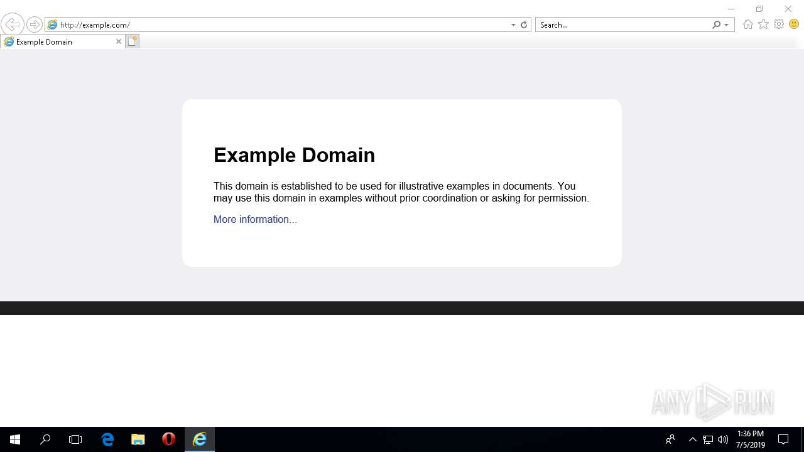Screen dimensions: 804x452
Task: Minimize the Internet Explorer window
Action: [731, 9]
